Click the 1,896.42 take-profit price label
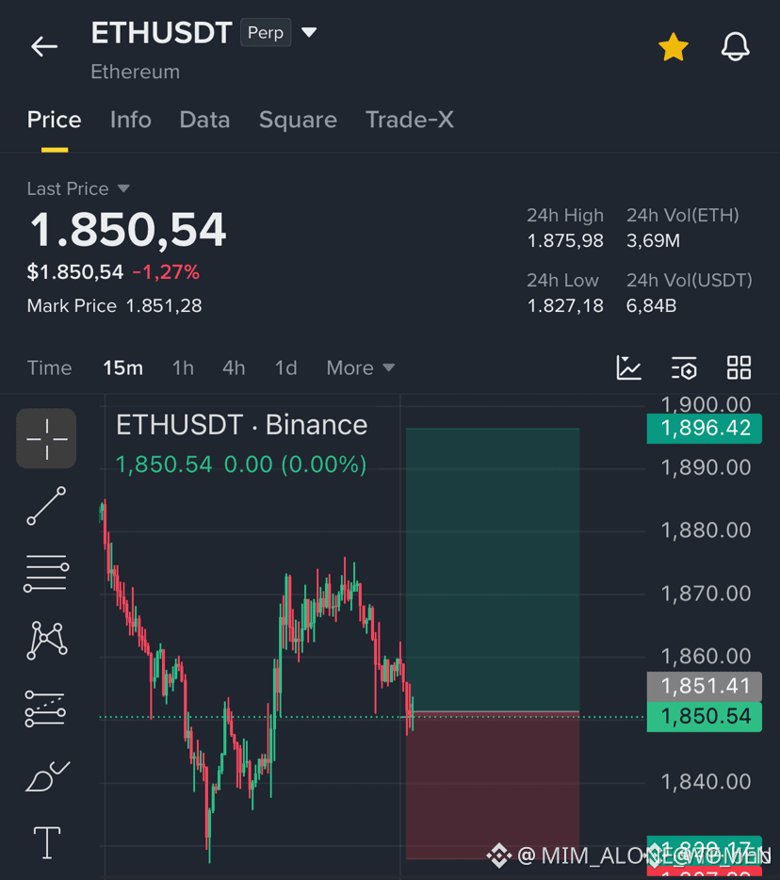Image resolution: width=780 pixels, height=880 pixels. (705, 428)
